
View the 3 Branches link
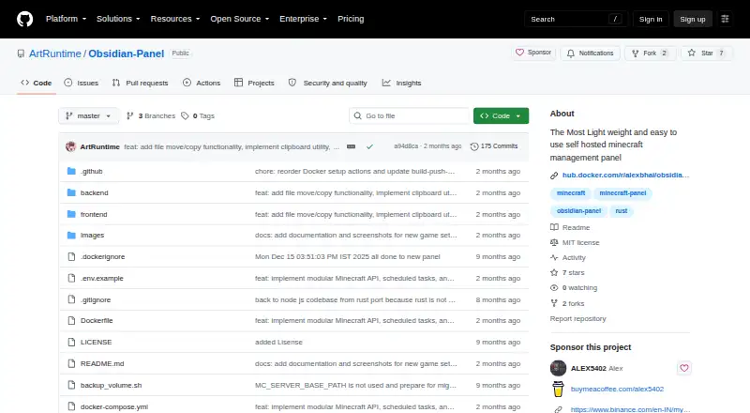pos(151,116)
